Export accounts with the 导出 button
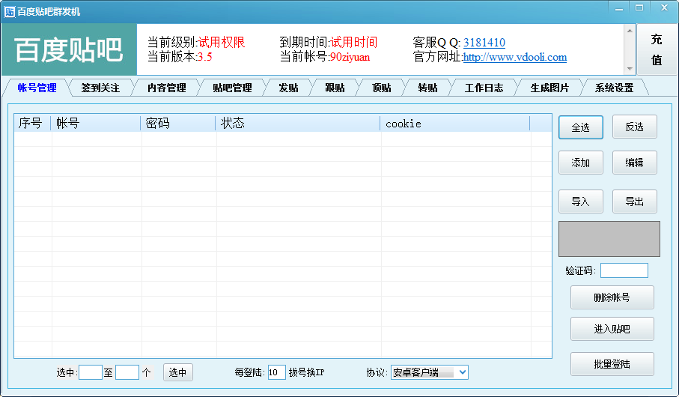Viewport: 679px width, 397px height. pos(634,201)
